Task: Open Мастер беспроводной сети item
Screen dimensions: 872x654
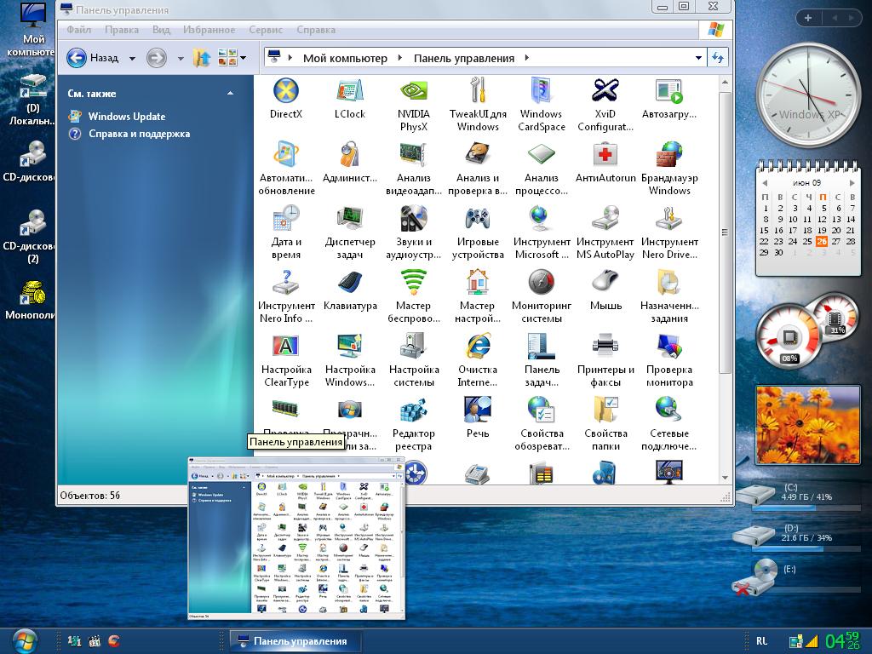Action: coord(414,296)
